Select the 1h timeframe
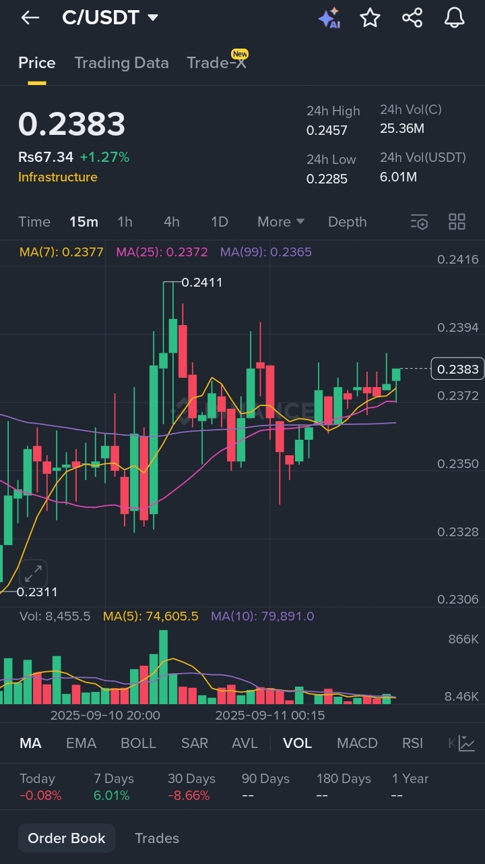The height and width of the screenshot is (864, 485). 125,222
